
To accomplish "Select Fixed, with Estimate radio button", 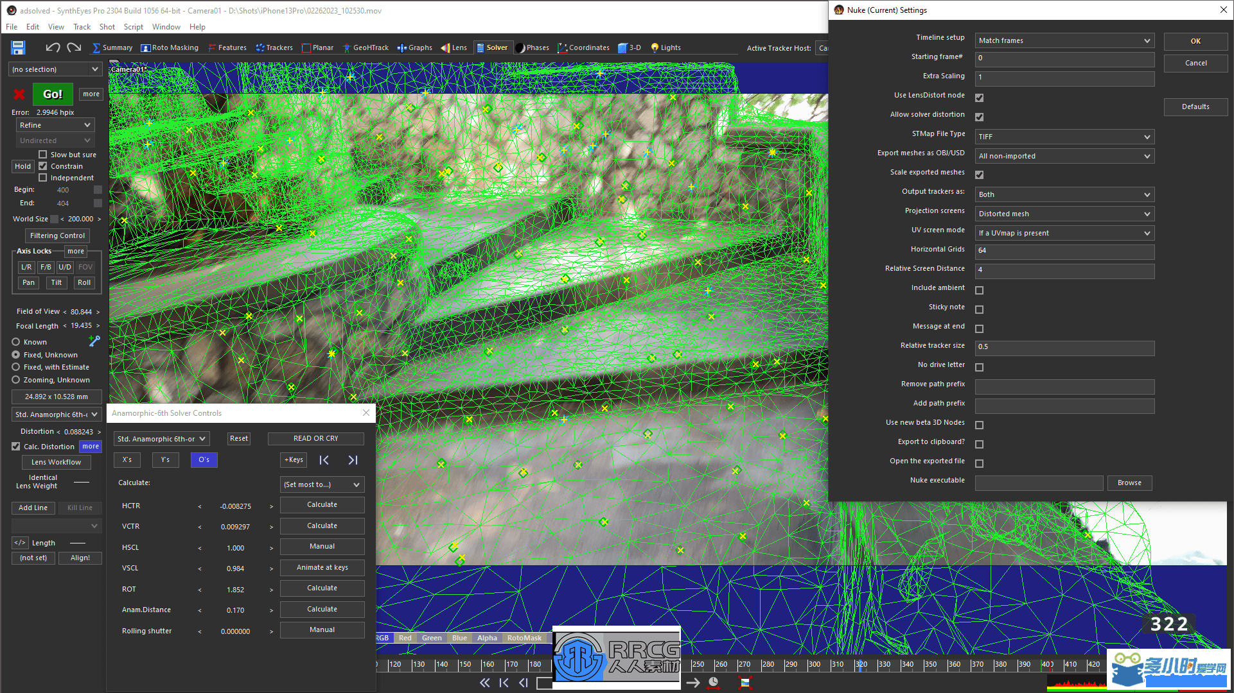I will [16, 367].
